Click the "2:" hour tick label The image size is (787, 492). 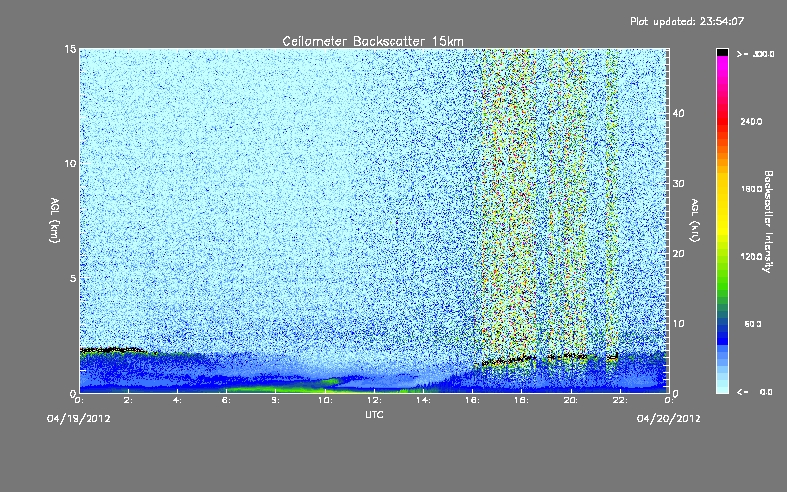(129, 400)
